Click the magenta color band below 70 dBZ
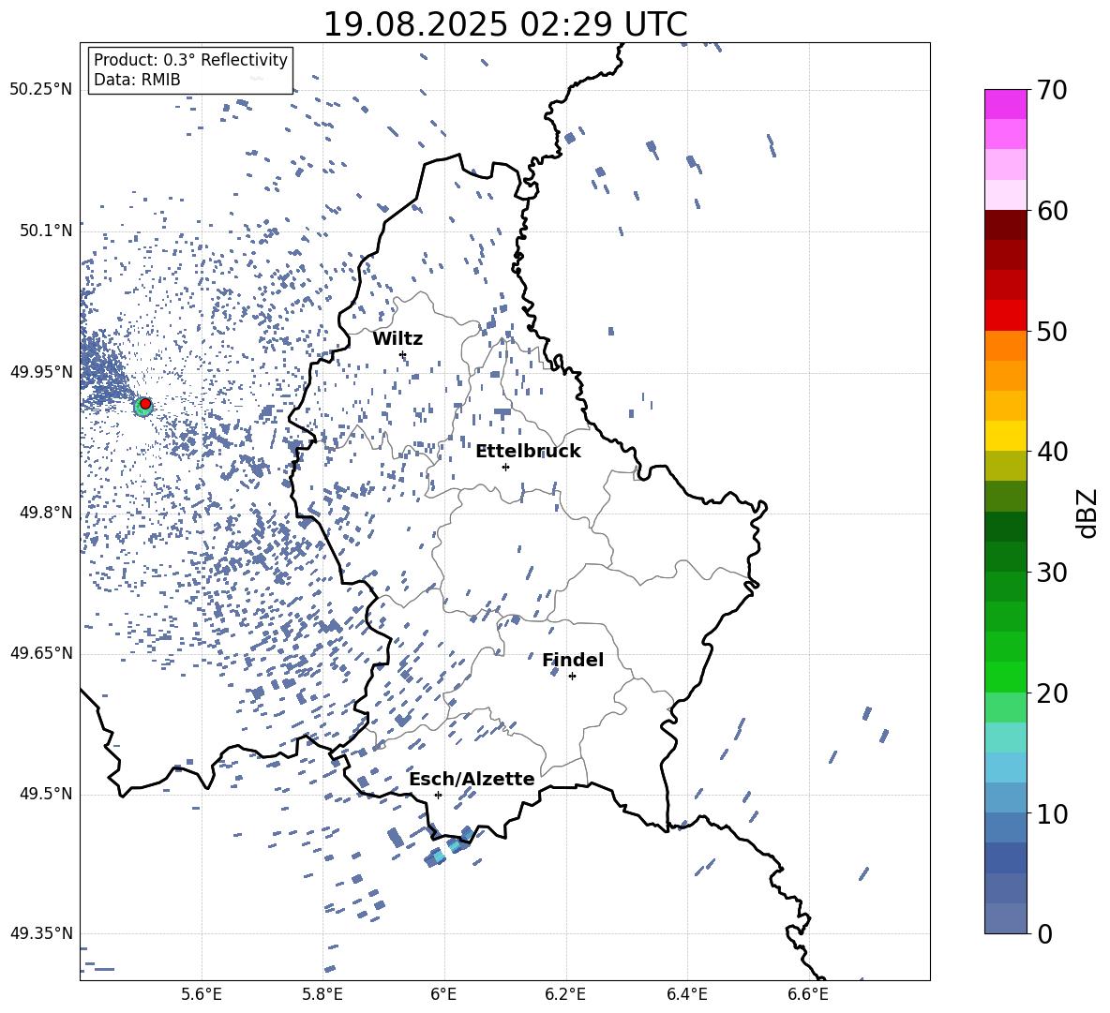This screenshot has width=1110, height=1013. tap(1005, 104)
